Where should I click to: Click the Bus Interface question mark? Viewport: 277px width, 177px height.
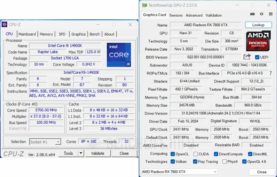(270, 73)
